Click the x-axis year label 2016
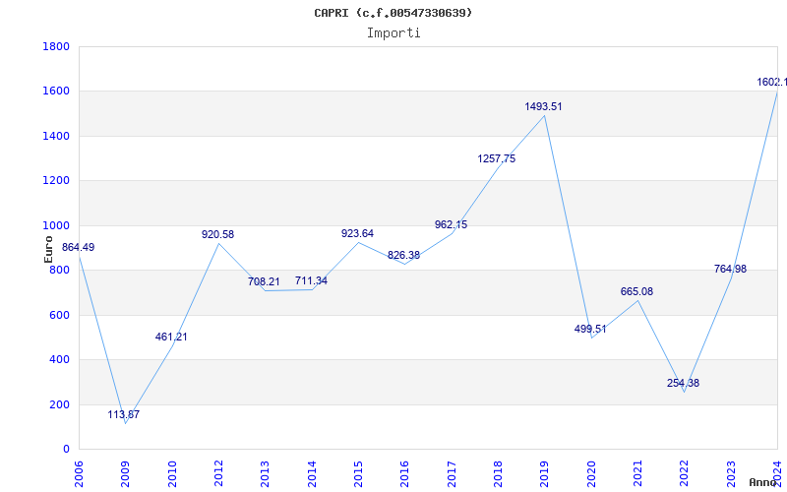 tap(405, 474)
